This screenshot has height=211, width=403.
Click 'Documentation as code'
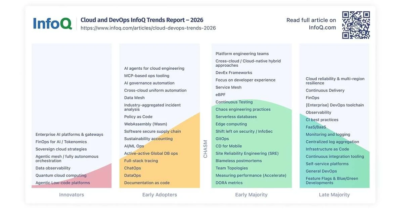[x=147, y=183]
